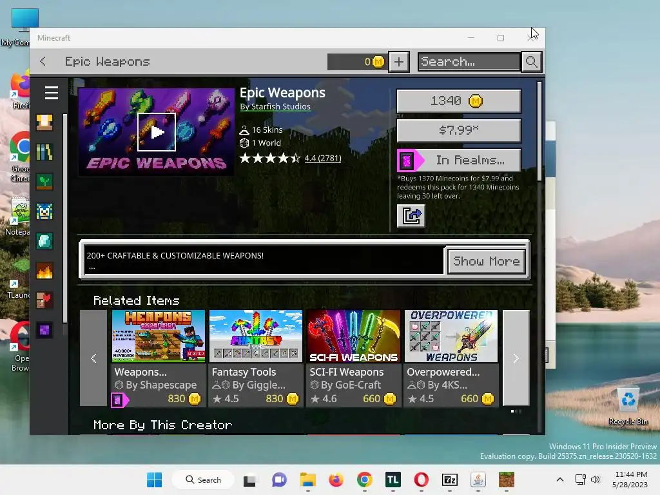Viewport: 660px width, 495px height.
Task: Click the five-star rating display
Action: point(270,159)
